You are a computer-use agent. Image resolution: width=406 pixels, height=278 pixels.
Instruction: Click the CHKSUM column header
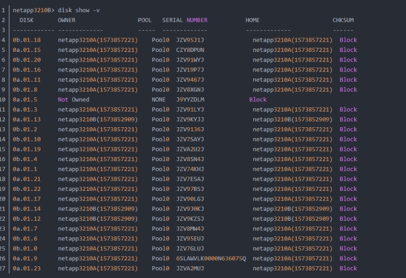(x=343, y=20)
